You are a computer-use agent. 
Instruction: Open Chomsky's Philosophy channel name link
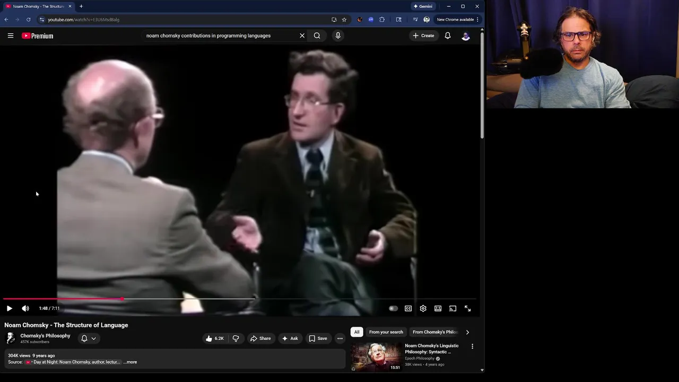click(45, 336)
